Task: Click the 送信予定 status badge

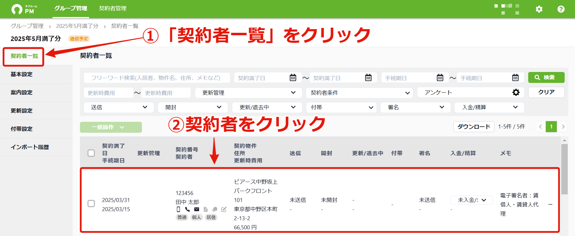Action: point(79,39)
